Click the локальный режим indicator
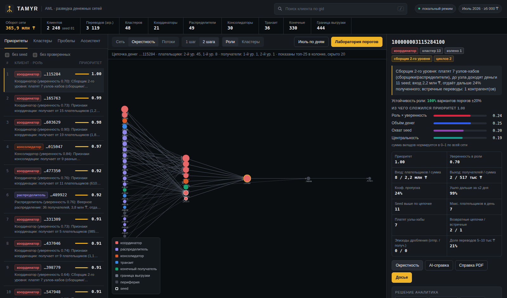 pyautogui.click(x=435, y=9)
